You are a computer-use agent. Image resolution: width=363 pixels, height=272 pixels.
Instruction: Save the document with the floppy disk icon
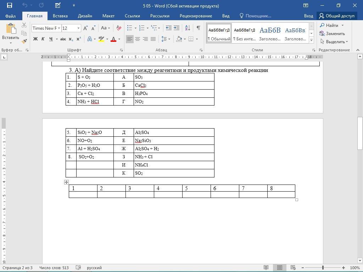point(10,5)
